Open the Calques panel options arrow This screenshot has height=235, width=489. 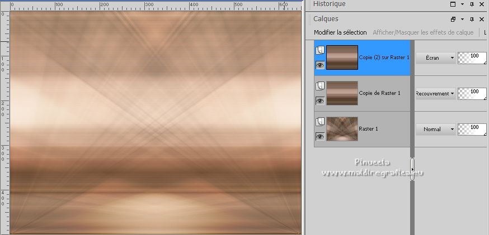coord(463,20)
